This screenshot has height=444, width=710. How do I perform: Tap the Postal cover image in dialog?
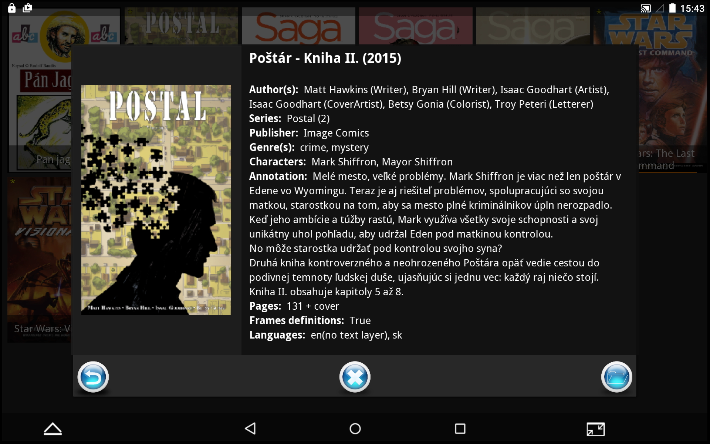156,200
